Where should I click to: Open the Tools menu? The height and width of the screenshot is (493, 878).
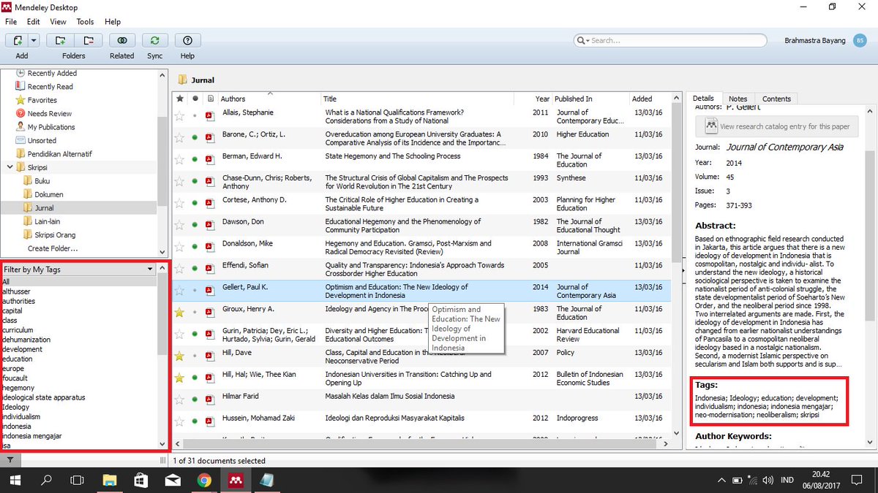point(85,22)
